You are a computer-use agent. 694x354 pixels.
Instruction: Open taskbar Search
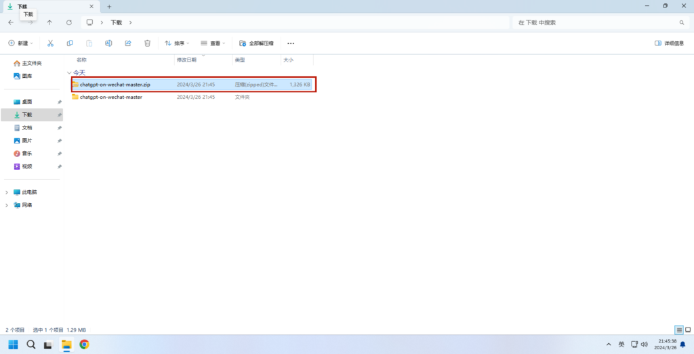tap(31, 345)
